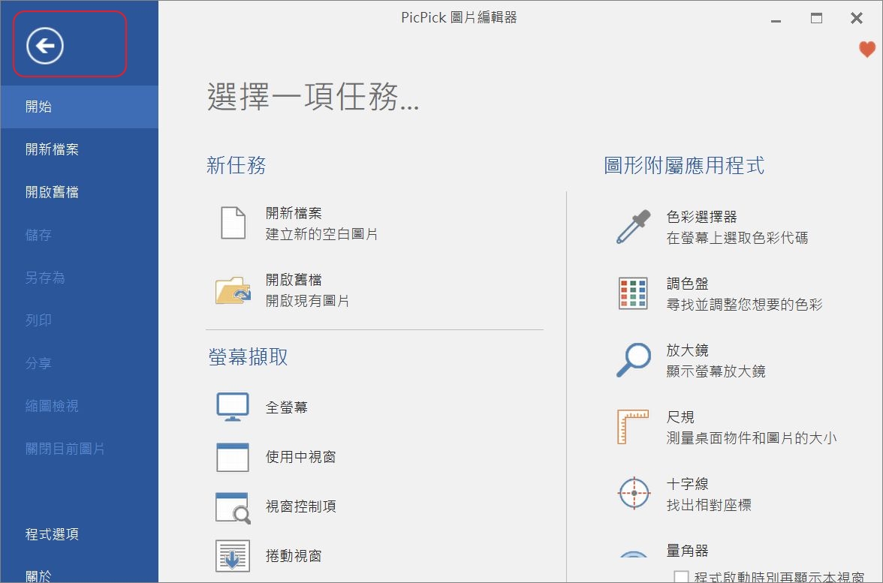
Task: Close the PicPick window
Action: click(x=857, y=18)
